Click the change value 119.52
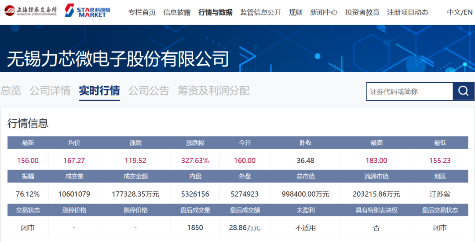The image size is (475, 242). pos(135,161)
